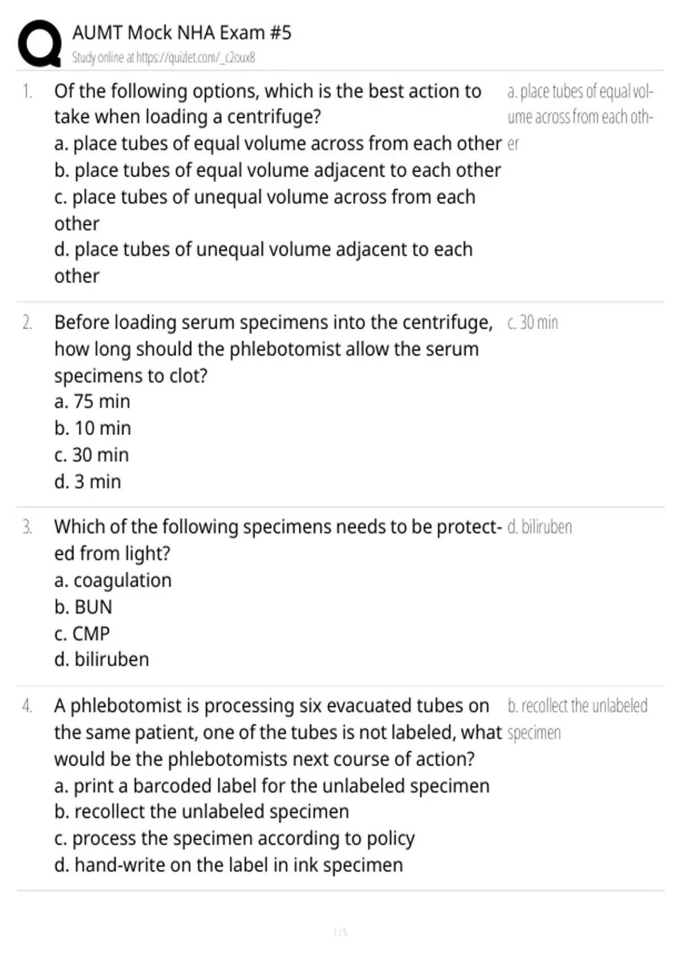The image size is (680, 964).
Task: Select c. CMP option
Action: pyautogui.click(x=82, y=633)
